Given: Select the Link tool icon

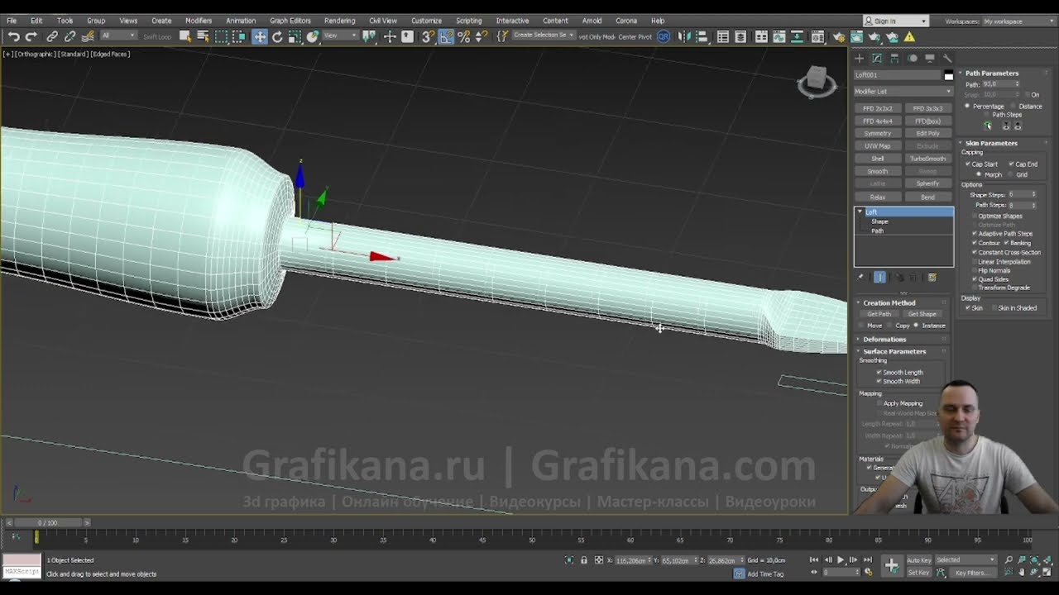Looking at the screenshot, I should [x=52, y=36].
